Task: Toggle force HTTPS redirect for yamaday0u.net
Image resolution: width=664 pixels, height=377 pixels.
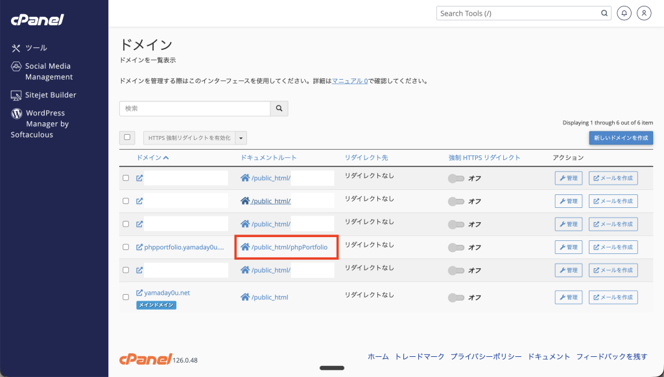Action: [x=456, y=297]
